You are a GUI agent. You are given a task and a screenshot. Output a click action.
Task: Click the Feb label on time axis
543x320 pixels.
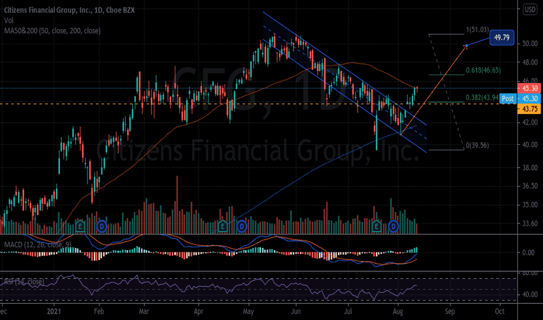pos(98,311)
